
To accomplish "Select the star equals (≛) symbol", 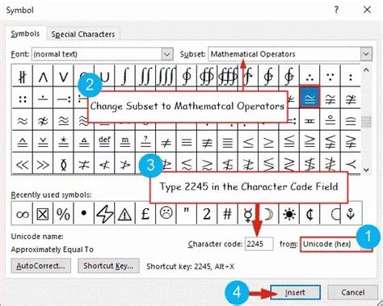I will [63, 142].
